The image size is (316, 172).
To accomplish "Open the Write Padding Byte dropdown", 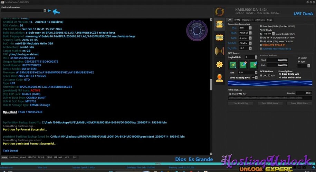I will [x=256, y=78].
